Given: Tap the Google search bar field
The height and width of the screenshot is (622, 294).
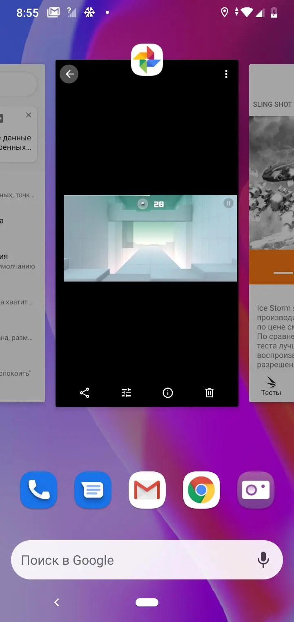Looking at the screenshot, I should (147, 560).
